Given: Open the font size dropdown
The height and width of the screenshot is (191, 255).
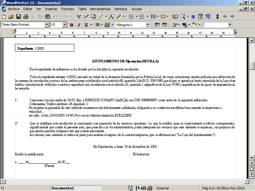Looking at the screenshot, I should click(x=64, y=25).
